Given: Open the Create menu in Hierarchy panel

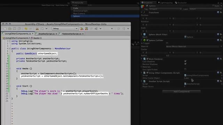Looking at the screenshot, I should click(x=76, y=5).
